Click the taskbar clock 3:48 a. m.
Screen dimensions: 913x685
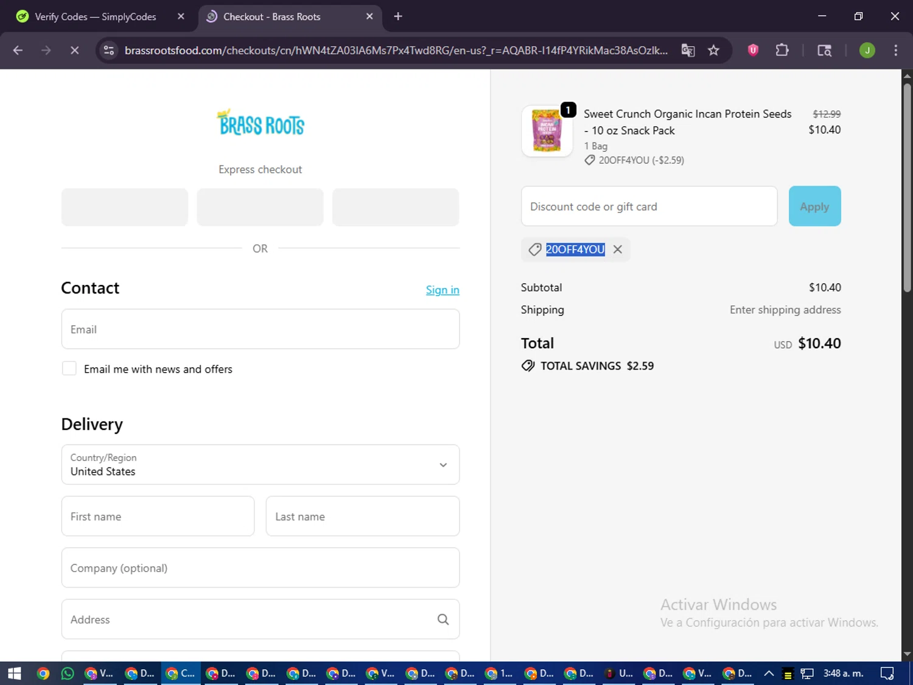[843, 673]
